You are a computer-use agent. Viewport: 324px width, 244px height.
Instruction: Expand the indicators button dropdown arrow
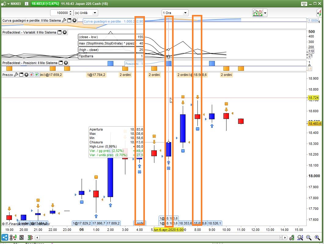click(x=265, y=13)
